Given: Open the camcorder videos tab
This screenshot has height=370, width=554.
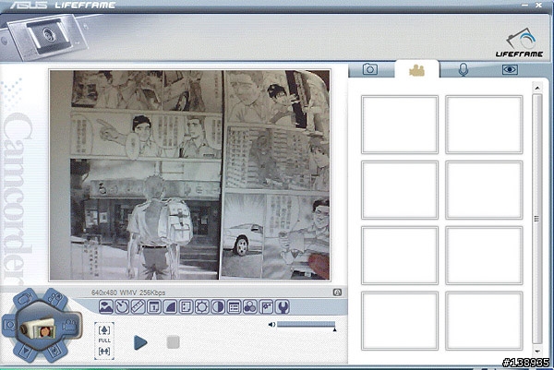Looking at the screenshot, I should click(417, 70).
